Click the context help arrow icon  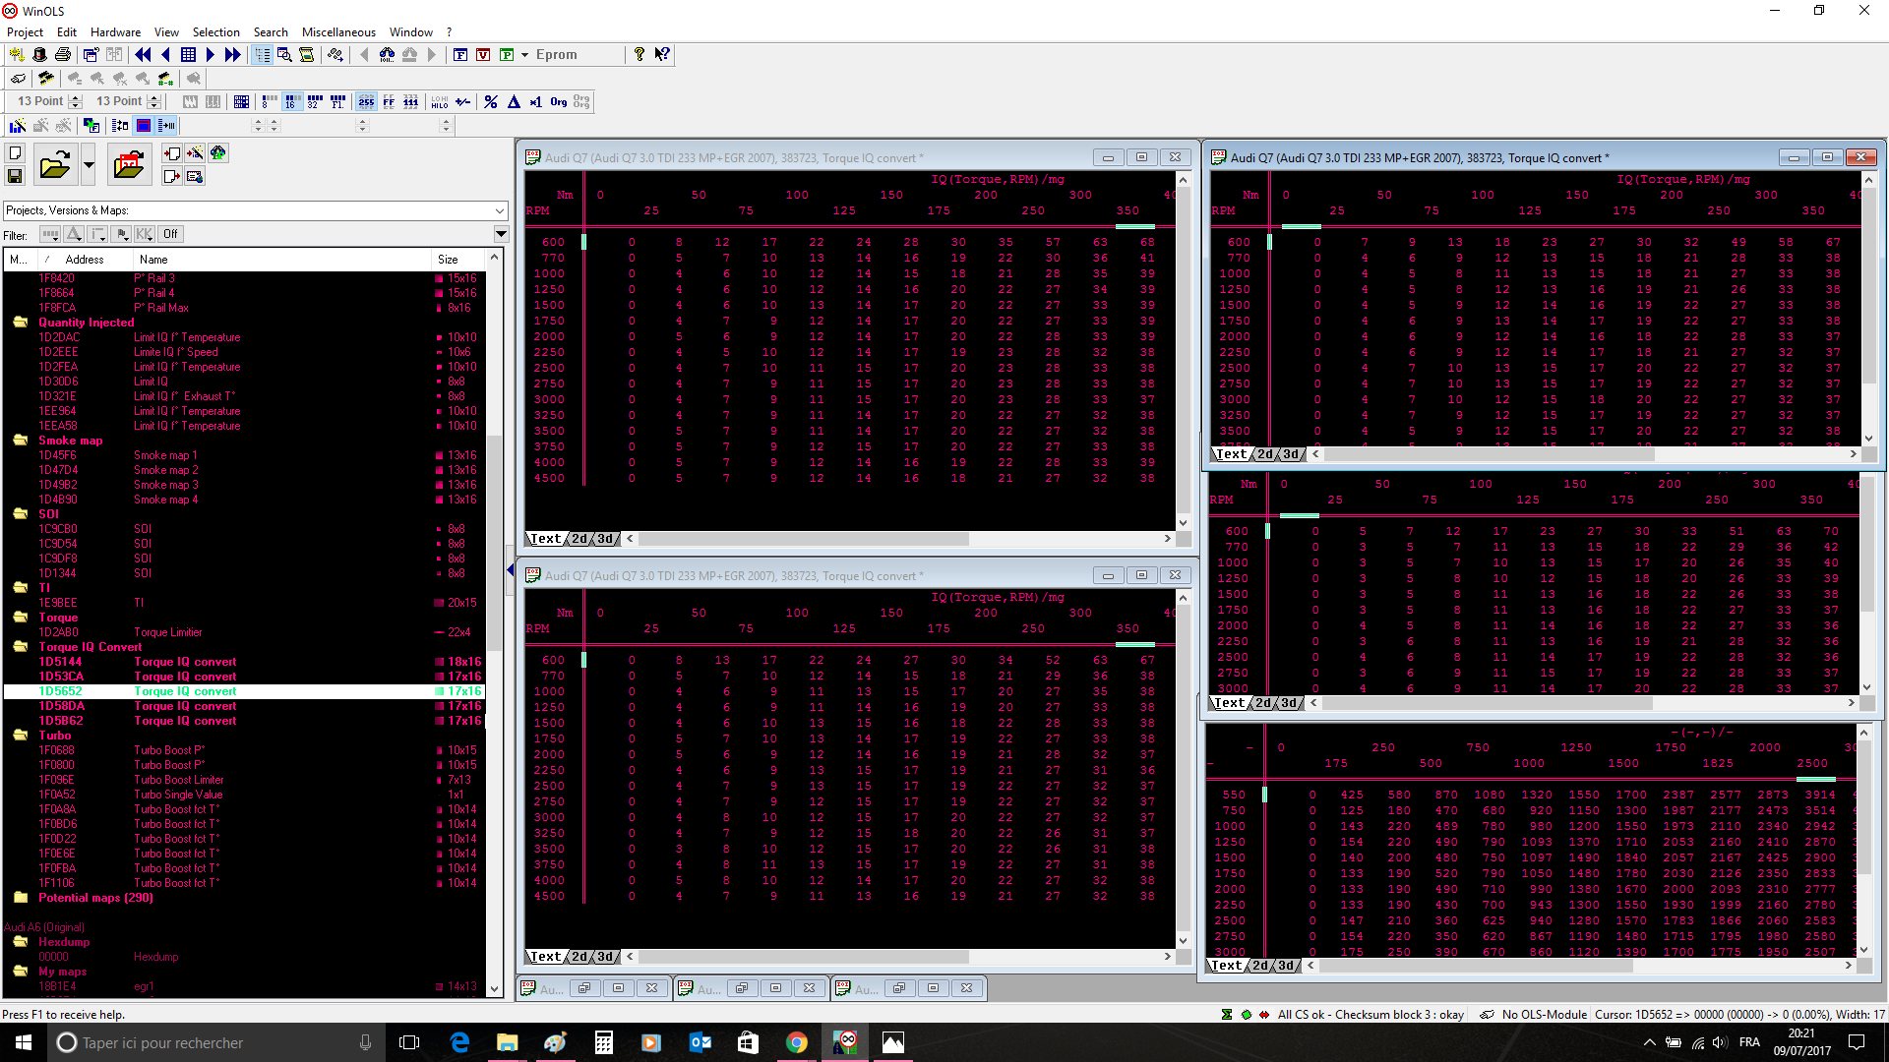662,55
